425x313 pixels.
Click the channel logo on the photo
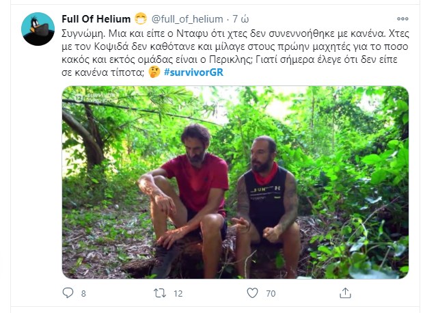pyautogui.click(x=81, y=96)
